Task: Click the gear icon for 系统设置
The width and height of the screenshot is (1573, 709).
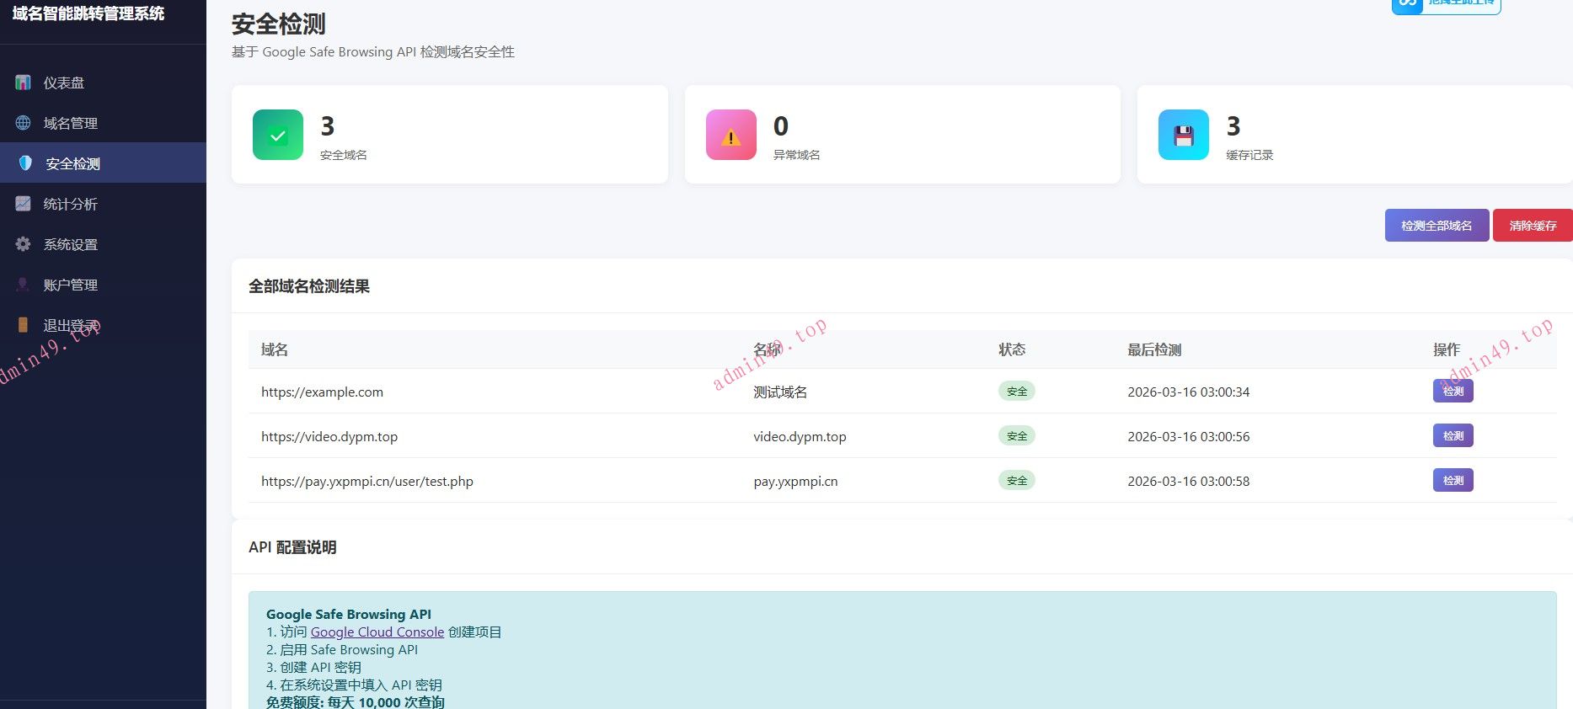Action: (x=24, y=244)
